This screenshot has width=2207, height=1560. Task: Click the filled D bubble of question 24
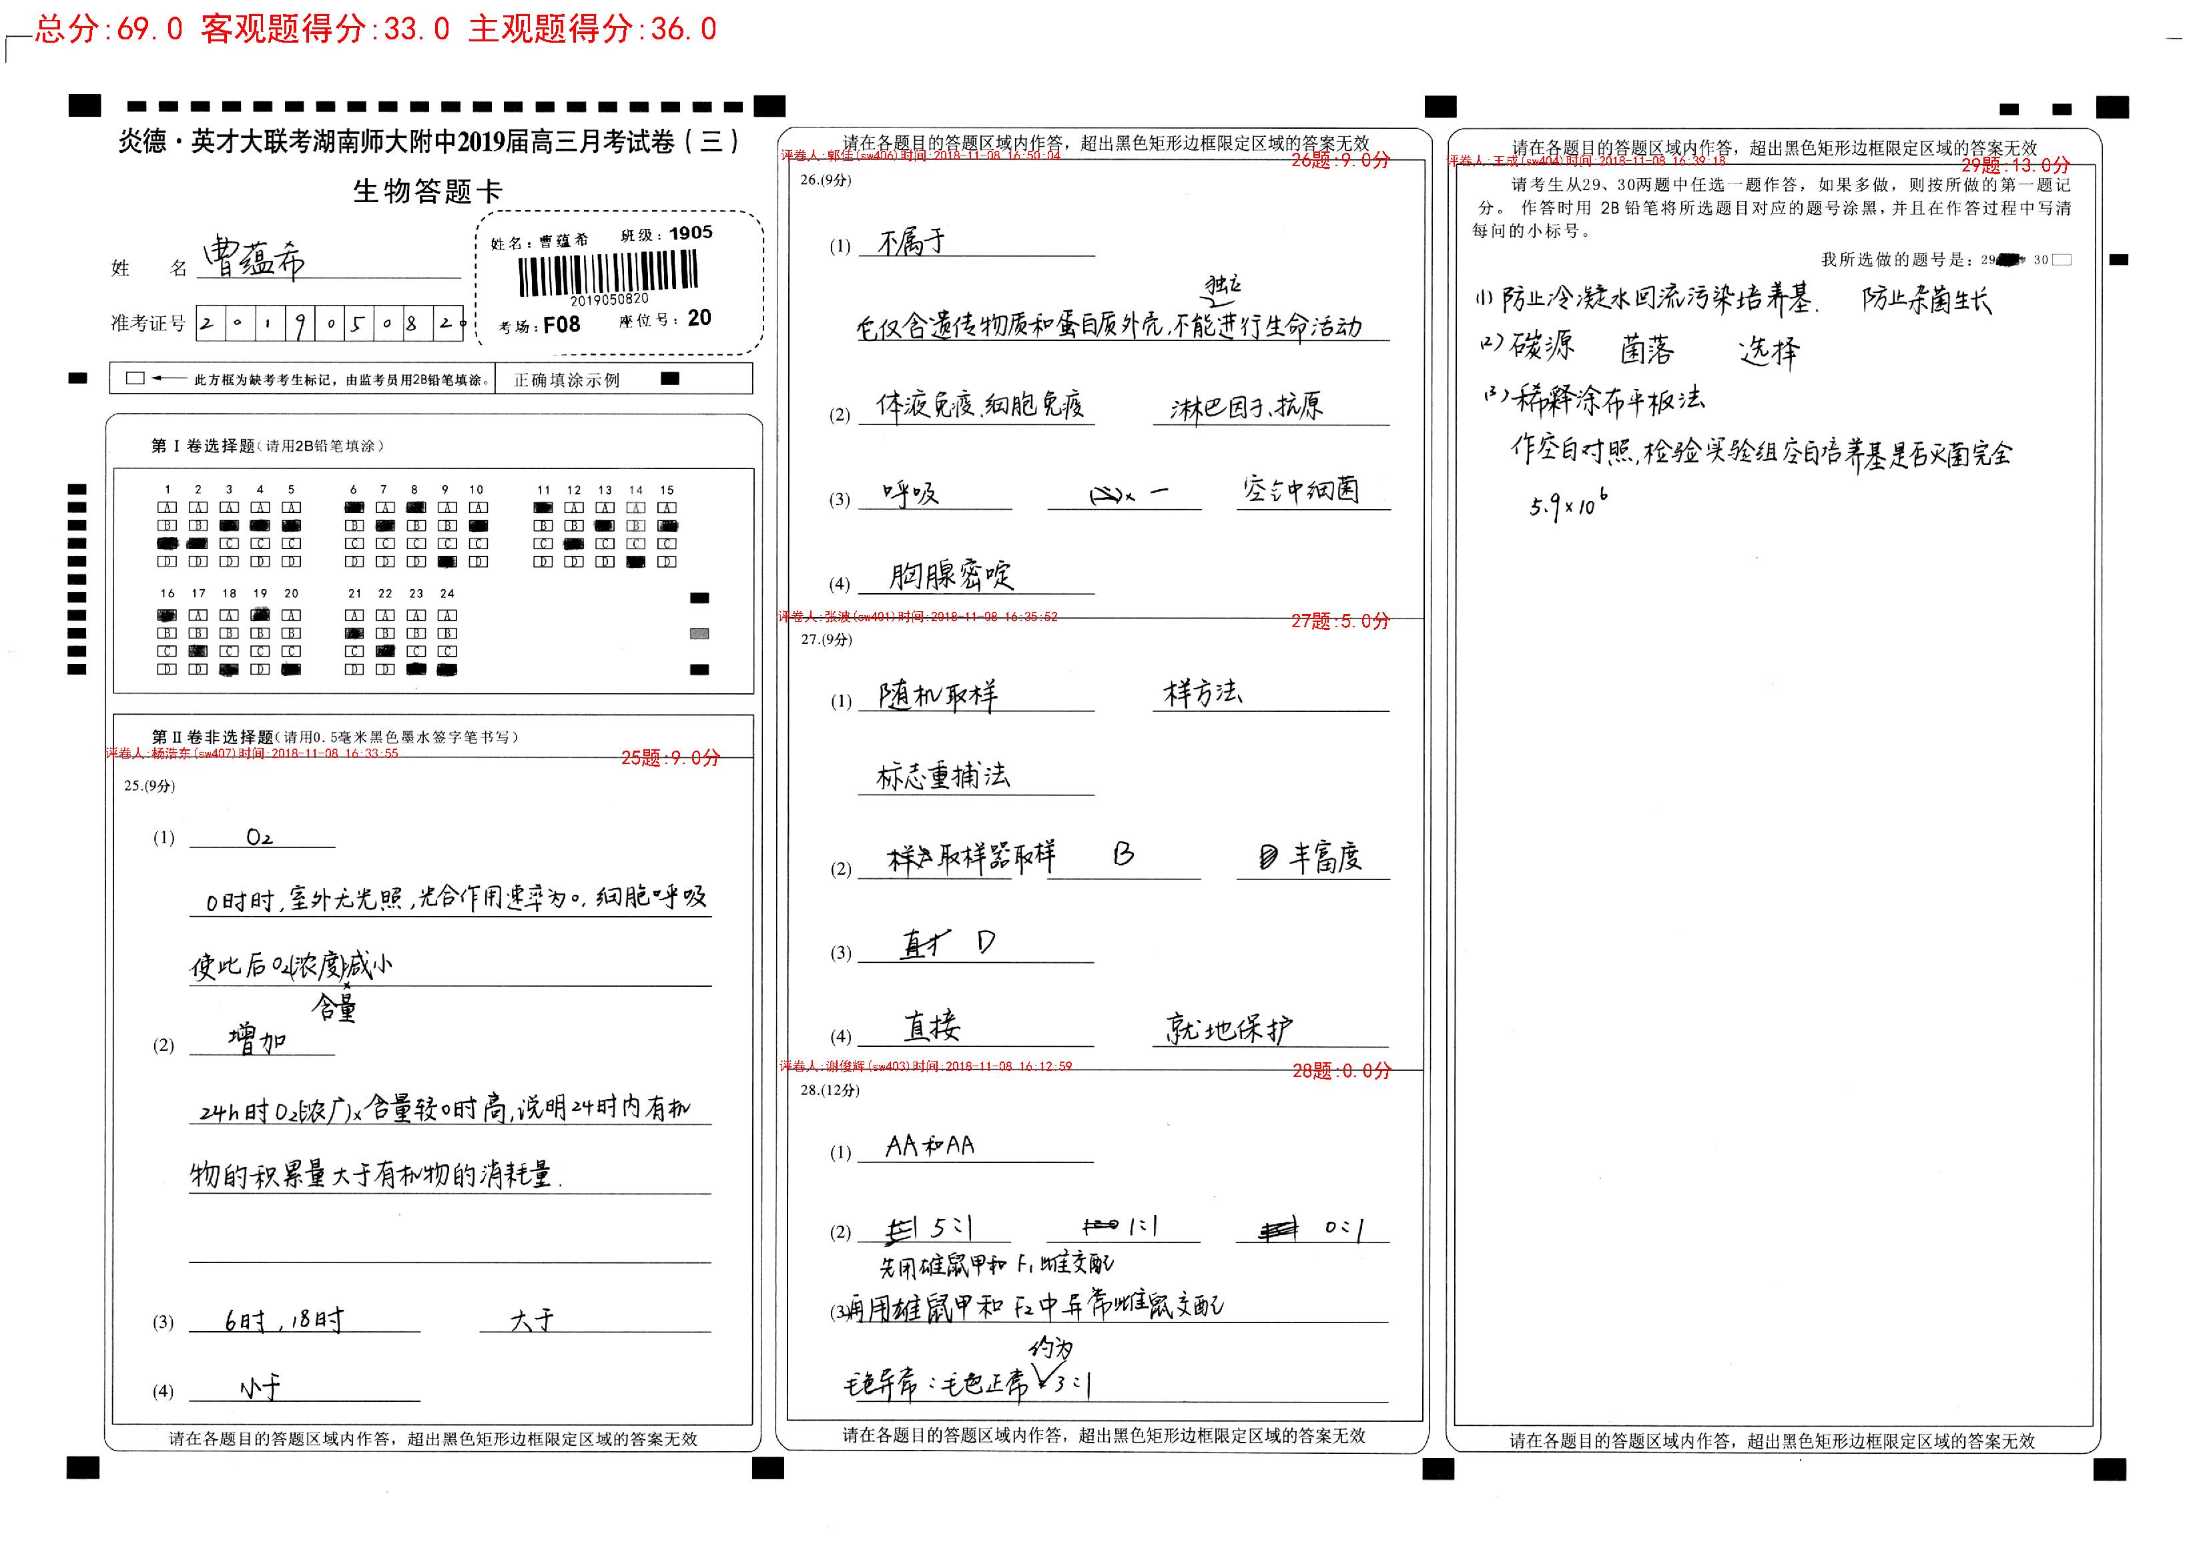(447, 669)
